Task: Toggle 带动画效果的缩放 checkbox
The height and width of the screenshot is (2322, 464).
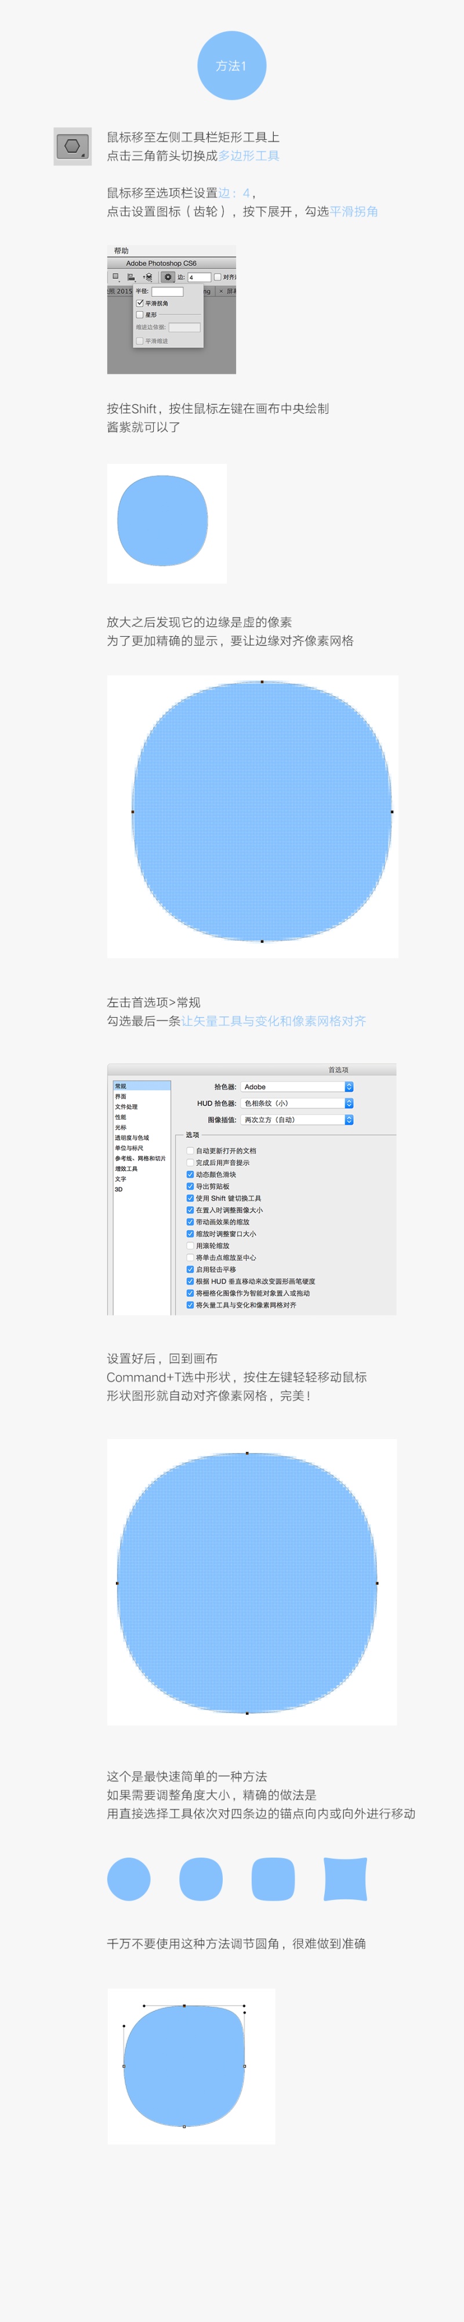Action: (190, 1223)
